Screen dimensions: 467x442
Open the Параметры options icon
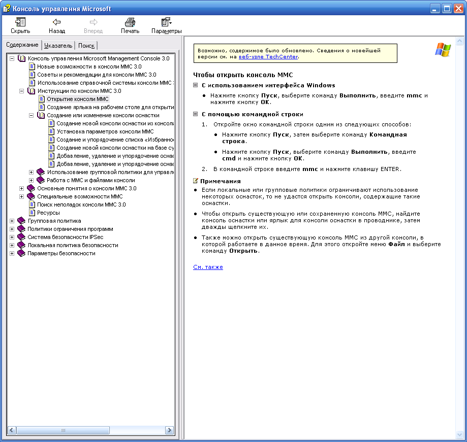(x=166, y=22)
